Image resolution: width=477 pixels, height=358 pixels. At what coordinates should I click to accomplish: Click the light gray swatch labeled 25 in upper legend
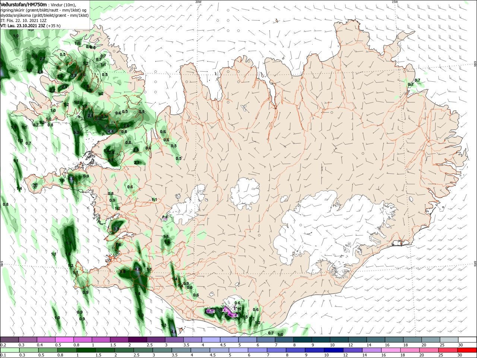tap(449, 339)
